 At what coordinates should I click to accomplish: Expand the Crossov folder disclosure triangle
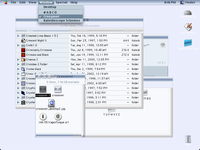[x=18, y=83]
